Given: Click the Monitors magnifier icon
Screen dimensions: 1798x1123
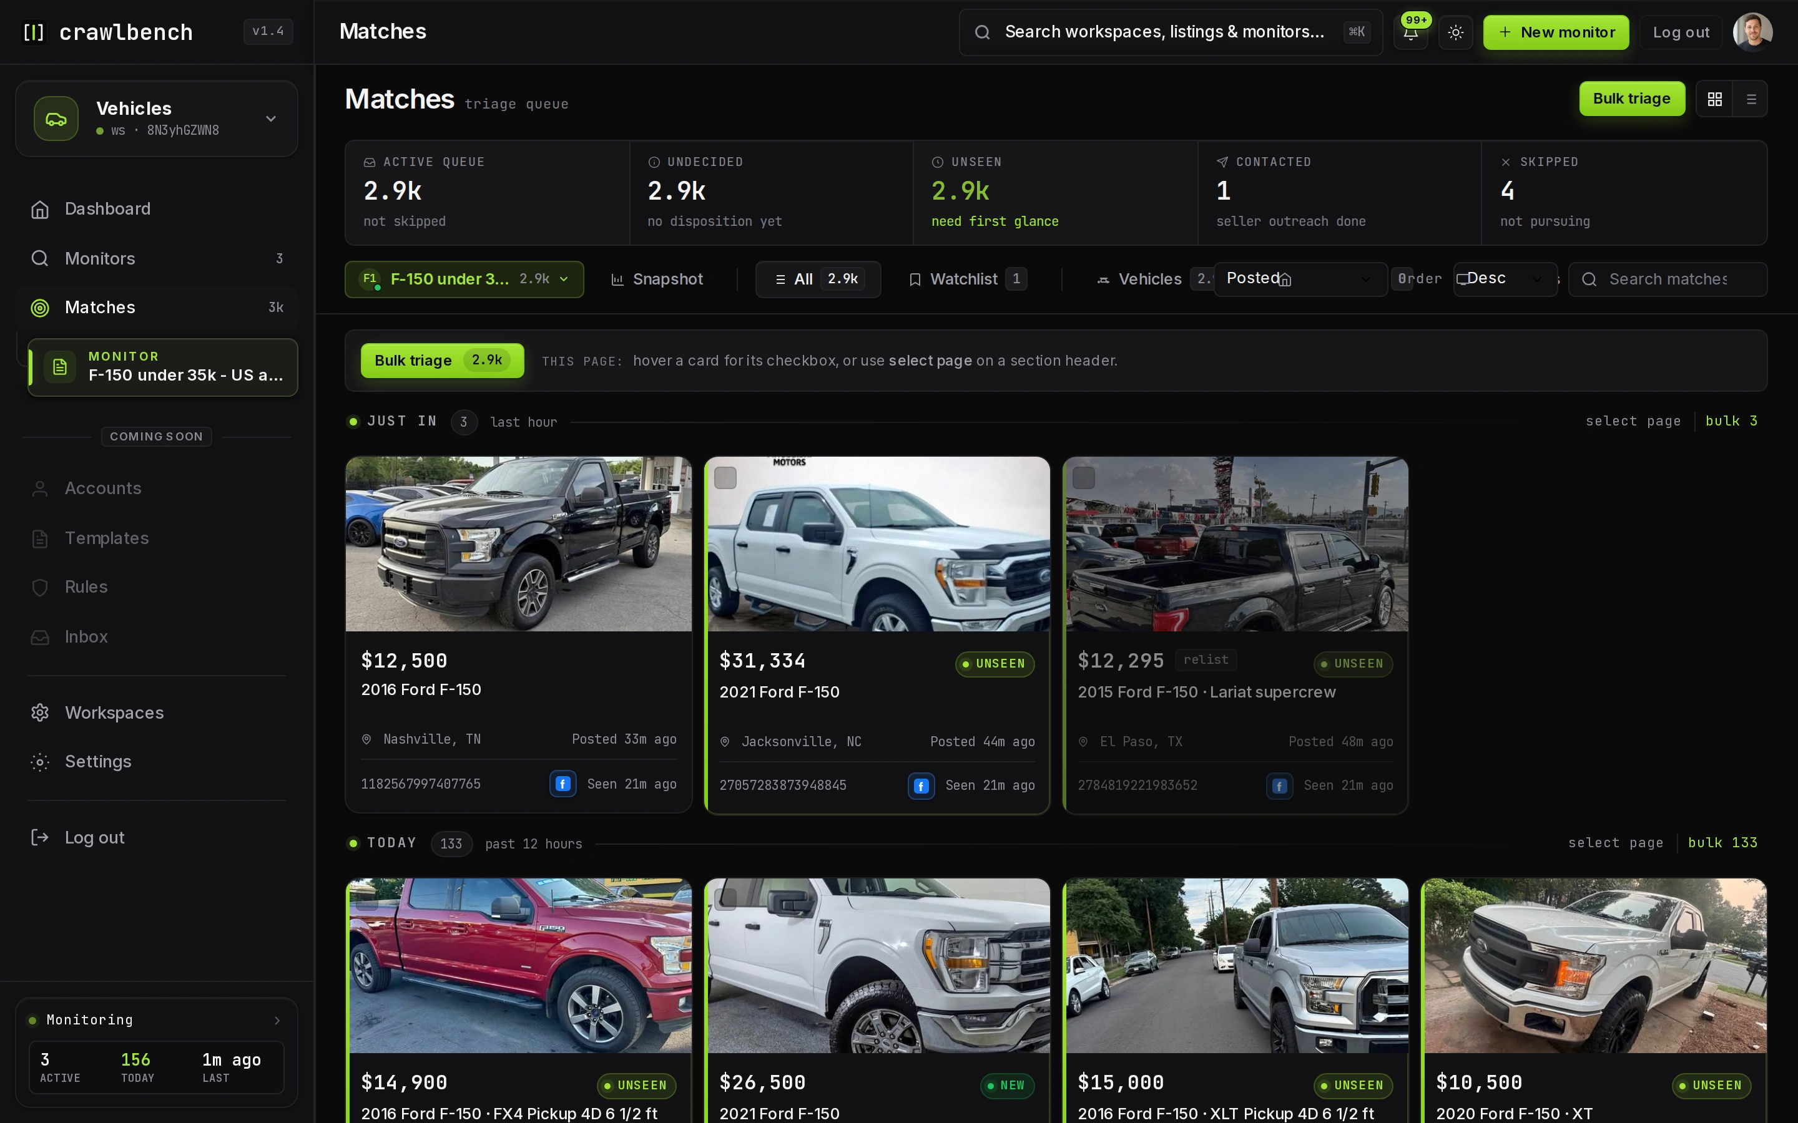Looking at the screenshot, I should click(40, 258).
